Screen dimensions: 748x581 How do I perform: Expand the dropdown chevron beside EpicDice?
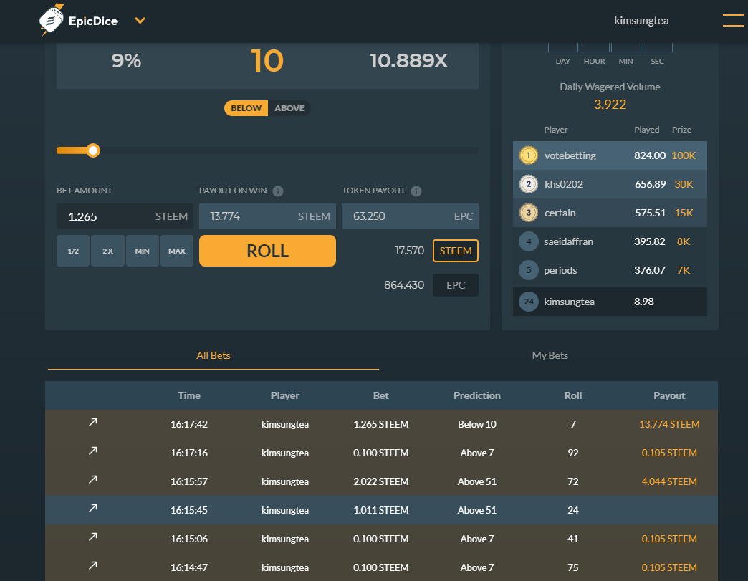[140, 21]
